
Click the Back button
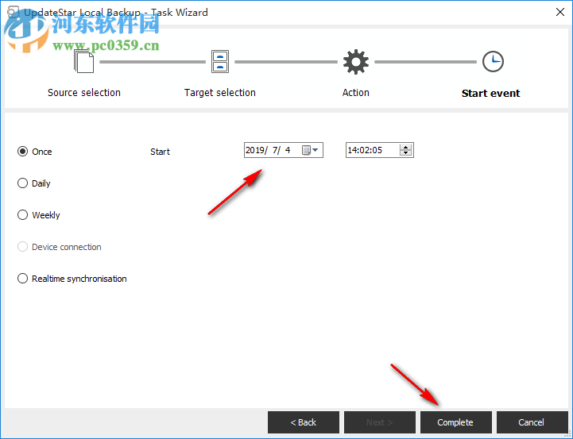click(304, 422)
